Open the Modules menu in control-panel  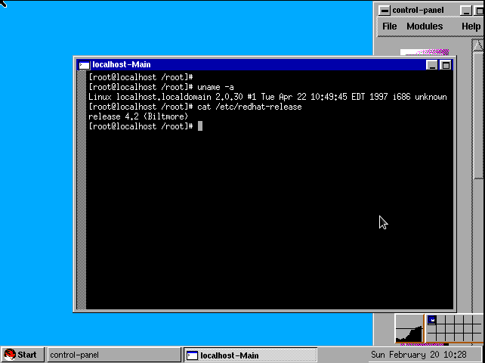[x=425, y=26]
